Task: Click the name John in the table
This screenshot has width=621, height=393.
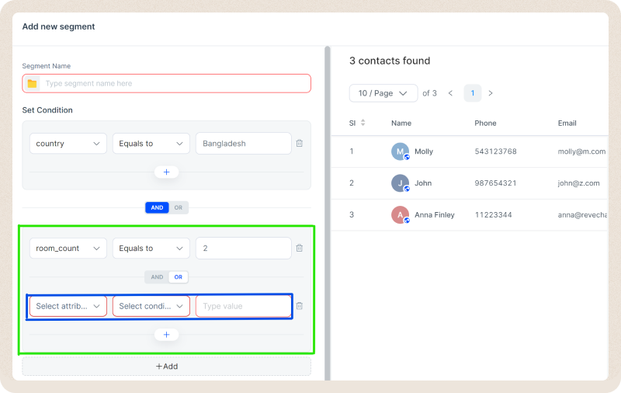Action: tap(423, 183)
